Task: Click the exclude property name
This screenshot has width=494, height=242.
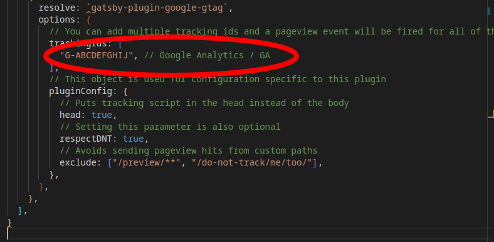Action: pyautogui.click(x=78, y=163)
